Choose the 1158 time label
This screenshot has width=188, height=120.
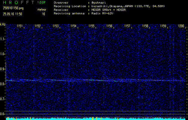(x=145, y=26)
